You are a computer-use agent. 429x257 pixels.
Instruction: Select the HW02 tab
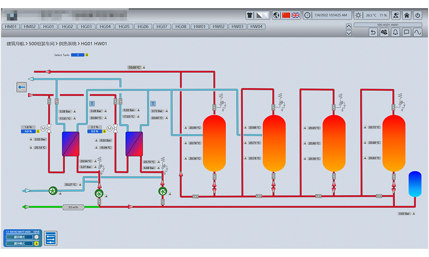coord(218,27)
